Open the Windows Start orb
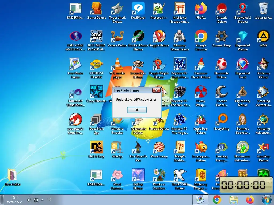274x205 pixels. tap(267, 200)
